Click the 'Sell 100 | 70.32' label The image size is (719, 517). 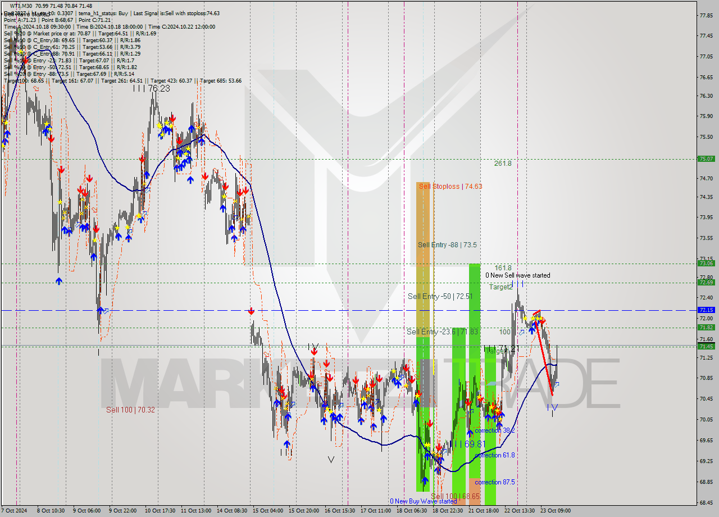[x=130, y=410]
